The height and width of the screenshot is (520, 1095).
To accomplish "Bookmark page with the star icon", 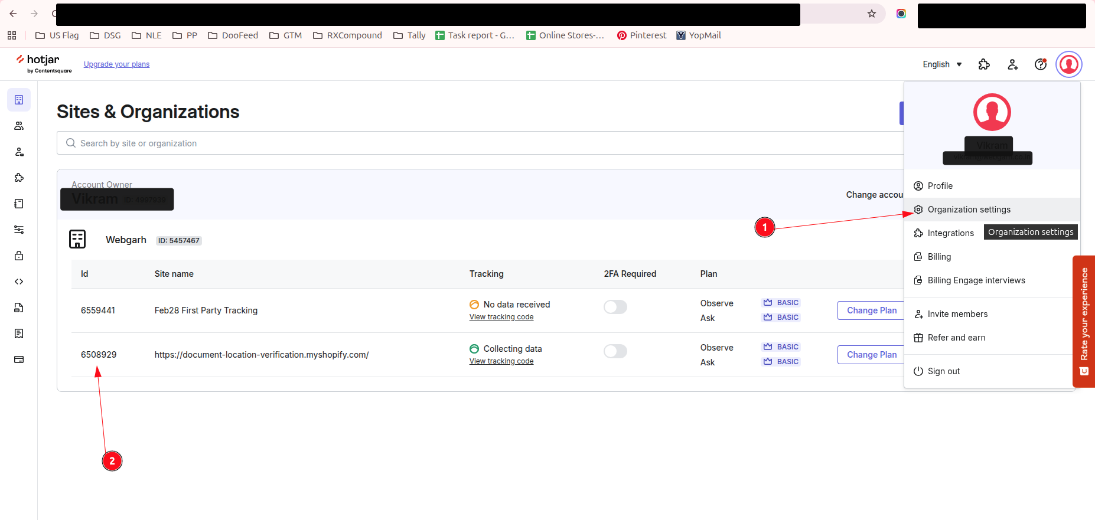I will 872,14.
